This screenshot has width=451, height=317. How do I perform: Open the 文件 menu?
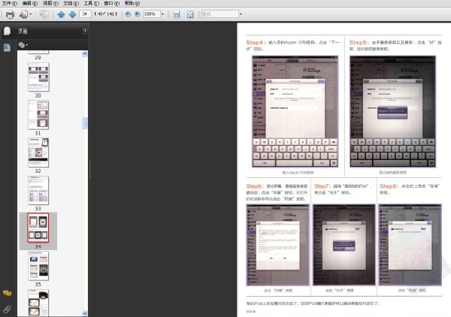(x=10, y=3)
